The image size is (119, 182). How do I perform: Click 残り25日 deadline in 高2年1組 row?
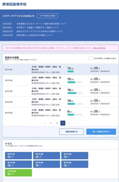click(95, 68)
